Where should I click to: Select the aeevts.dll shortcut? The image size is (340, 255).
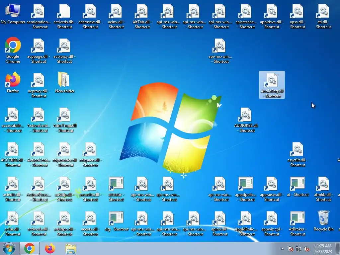coord(90,223)
